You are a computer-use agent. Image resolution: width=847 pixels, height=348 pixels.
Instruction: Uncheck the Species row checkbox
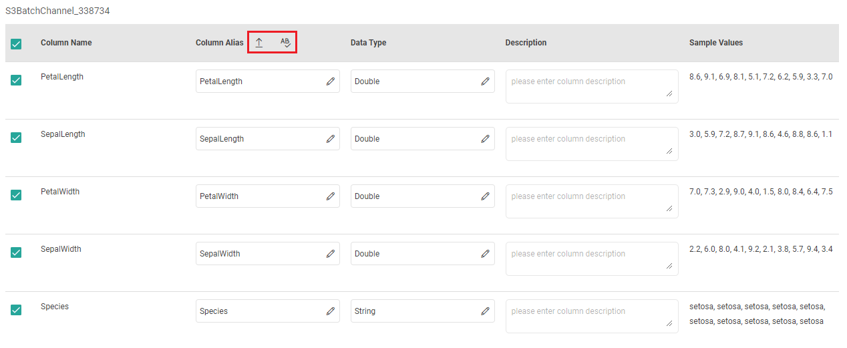tap(16, 310)
